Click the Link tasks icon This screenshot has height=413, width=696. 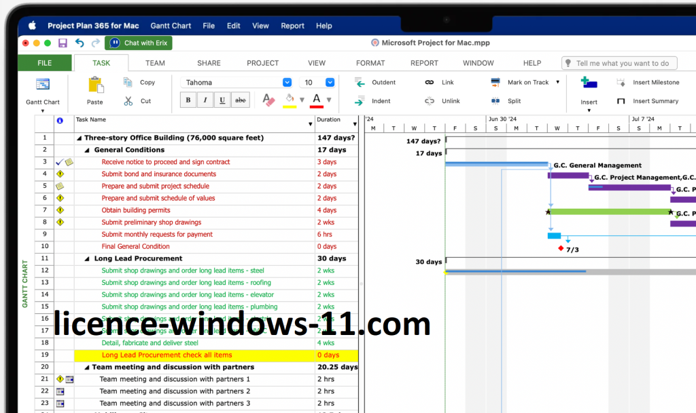430,82
